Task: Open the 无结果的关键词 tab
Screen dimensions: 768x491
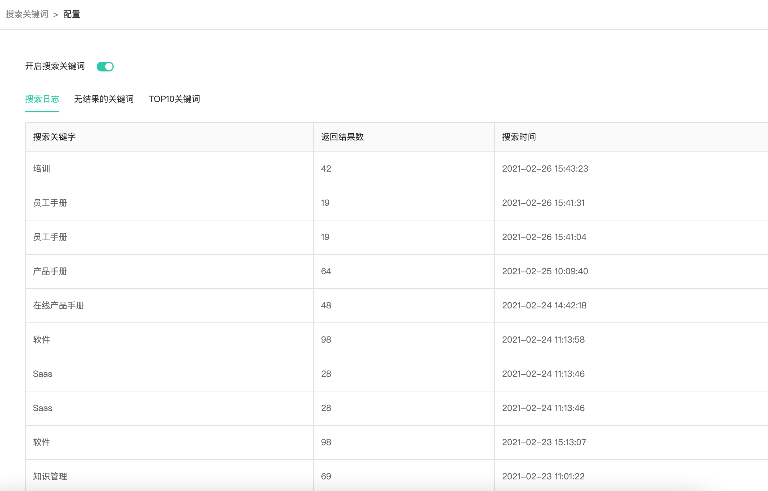Action: 104,99
